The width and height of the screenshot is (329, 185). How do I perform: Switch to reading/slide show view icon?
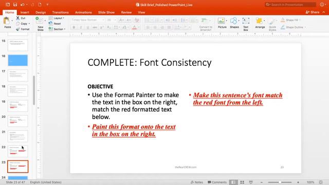(251, 182)
